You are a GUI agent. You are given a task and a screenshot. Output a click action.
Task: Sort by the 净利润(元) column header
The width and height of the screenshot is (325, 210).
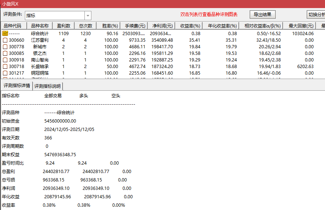point(162,26)
